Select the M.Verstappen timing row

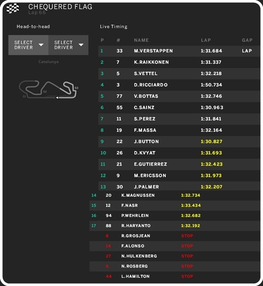[179, 51]
